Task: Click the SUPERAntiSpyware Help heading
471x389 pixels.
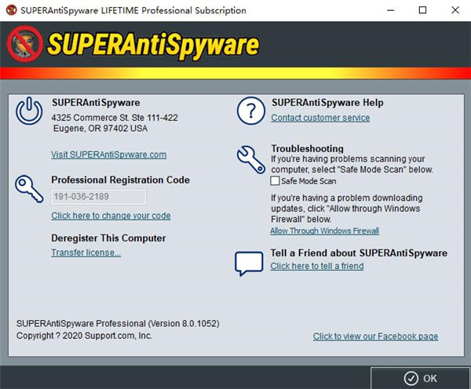Action: pyautogui.click(x=327, y=103)
